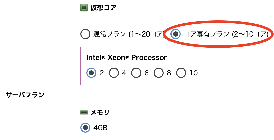Choose 4 cores radio button
Viewport: 274px width, 140px height.
pos(114,73)
